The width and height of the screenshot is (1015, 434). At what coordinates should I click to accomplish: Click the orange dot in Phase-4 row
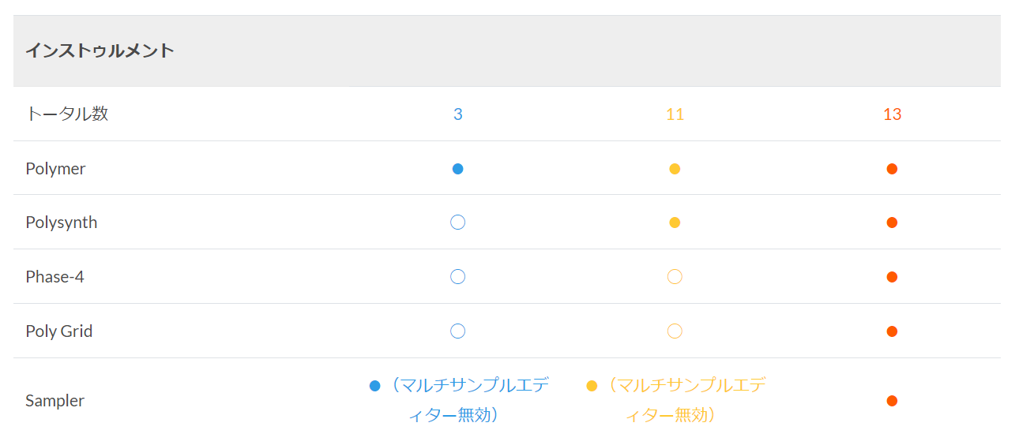point(892,277)
